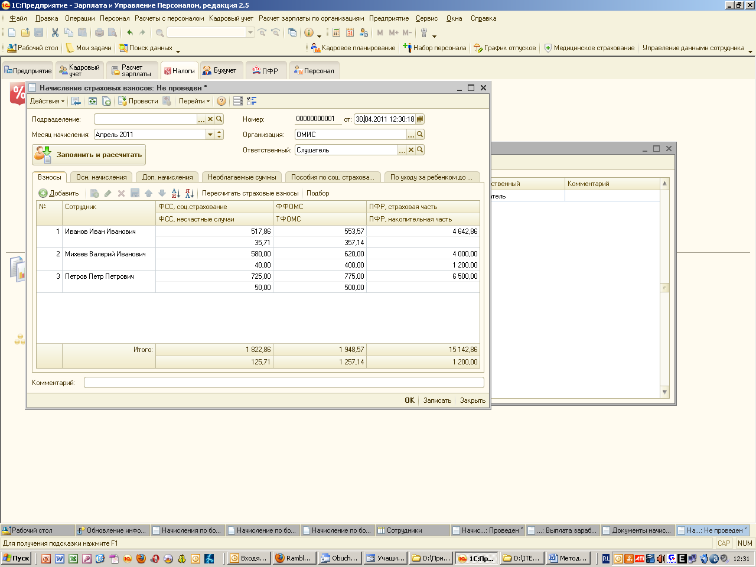Click the M+ memory add button
The height and width of the screenshot is (567, 756).
point(393,32)
